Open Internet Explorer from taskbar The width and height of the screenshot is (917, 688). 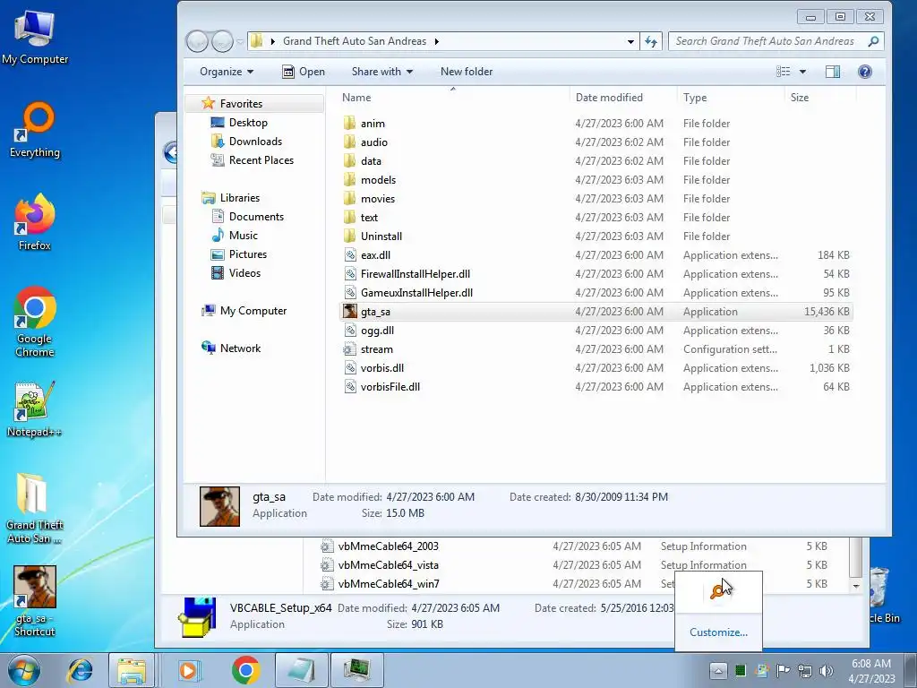click(80, 670)
